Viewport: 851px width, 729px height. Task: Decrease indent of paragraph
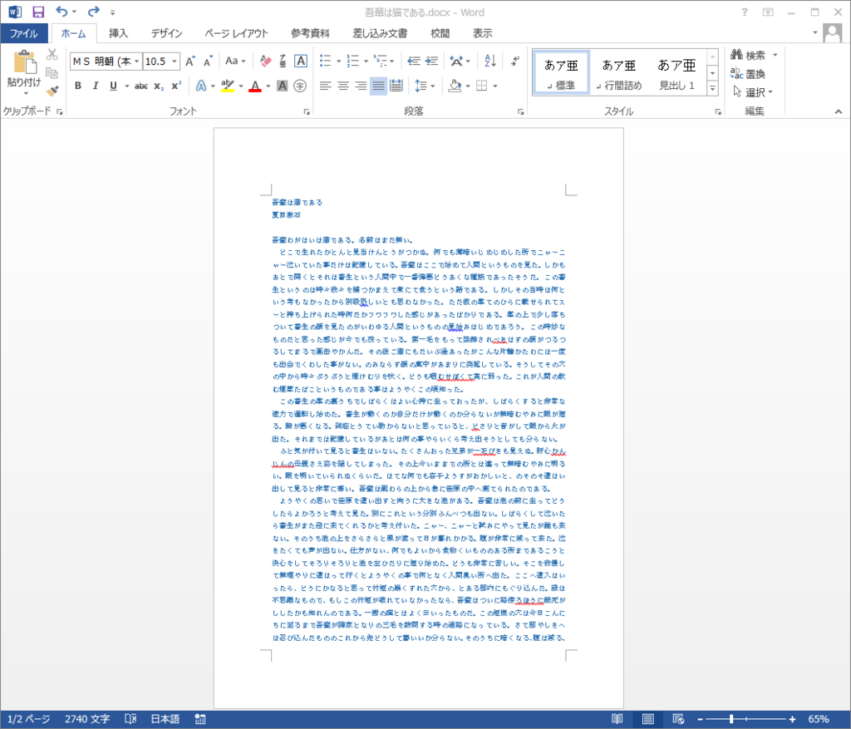(x=414, y=61)
